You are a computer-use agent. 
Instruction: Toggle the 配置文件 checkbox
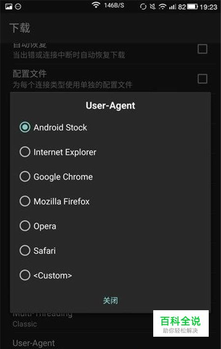coord(202,79)
